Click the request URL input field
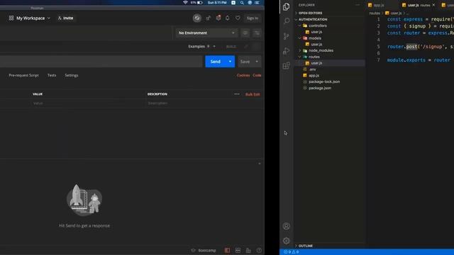This screenshot has width=454, height=255. 101,62
